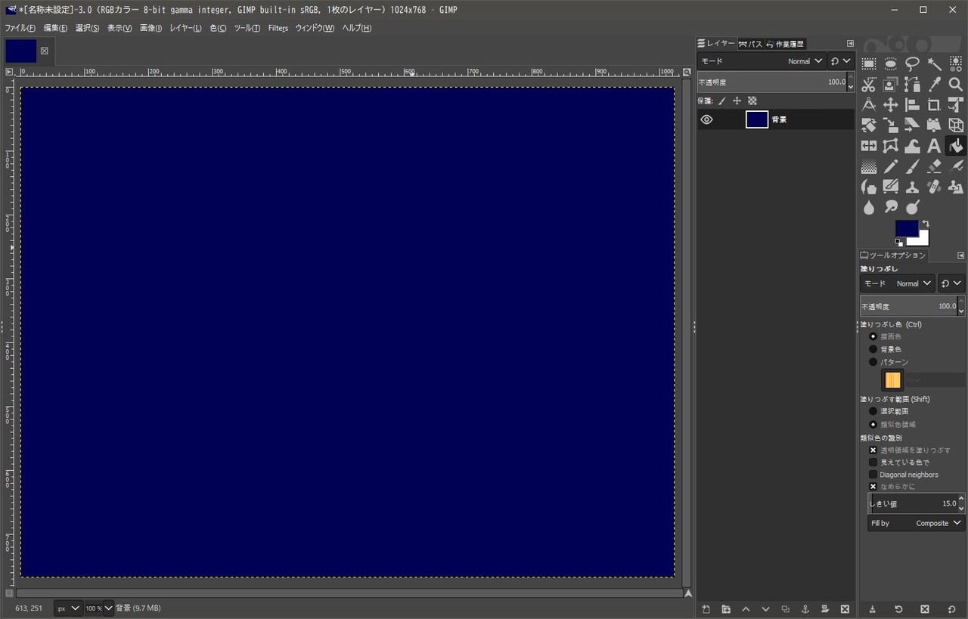This screenshot has height=619, width=968.
Task: Delete layer button in layers panel
Action: pos(845,609)
